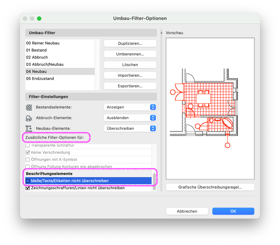
Task: Click the Abbruch-Elemente demolition icon
Action: [x=29, y=118]
